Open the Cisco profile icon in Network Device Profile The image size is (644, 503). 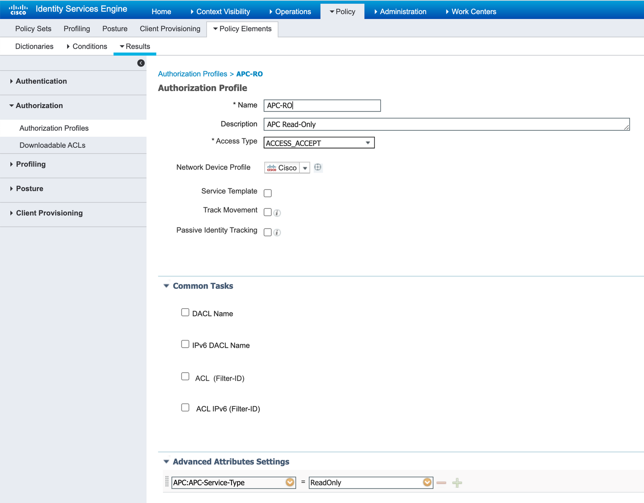pos(271,167)
